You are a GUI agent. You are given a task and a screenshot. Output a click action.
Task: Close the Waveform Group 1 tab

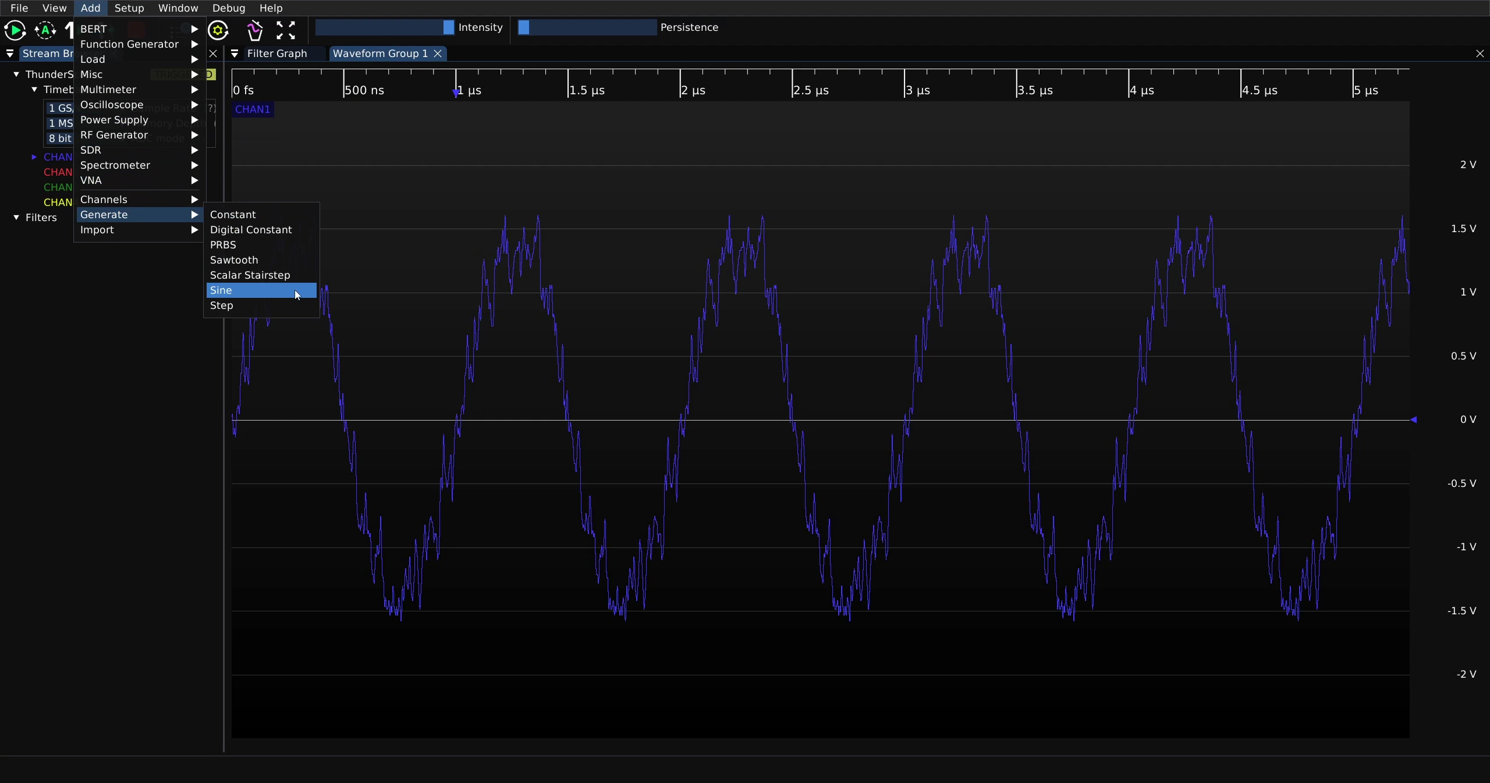tap(438, 54)
